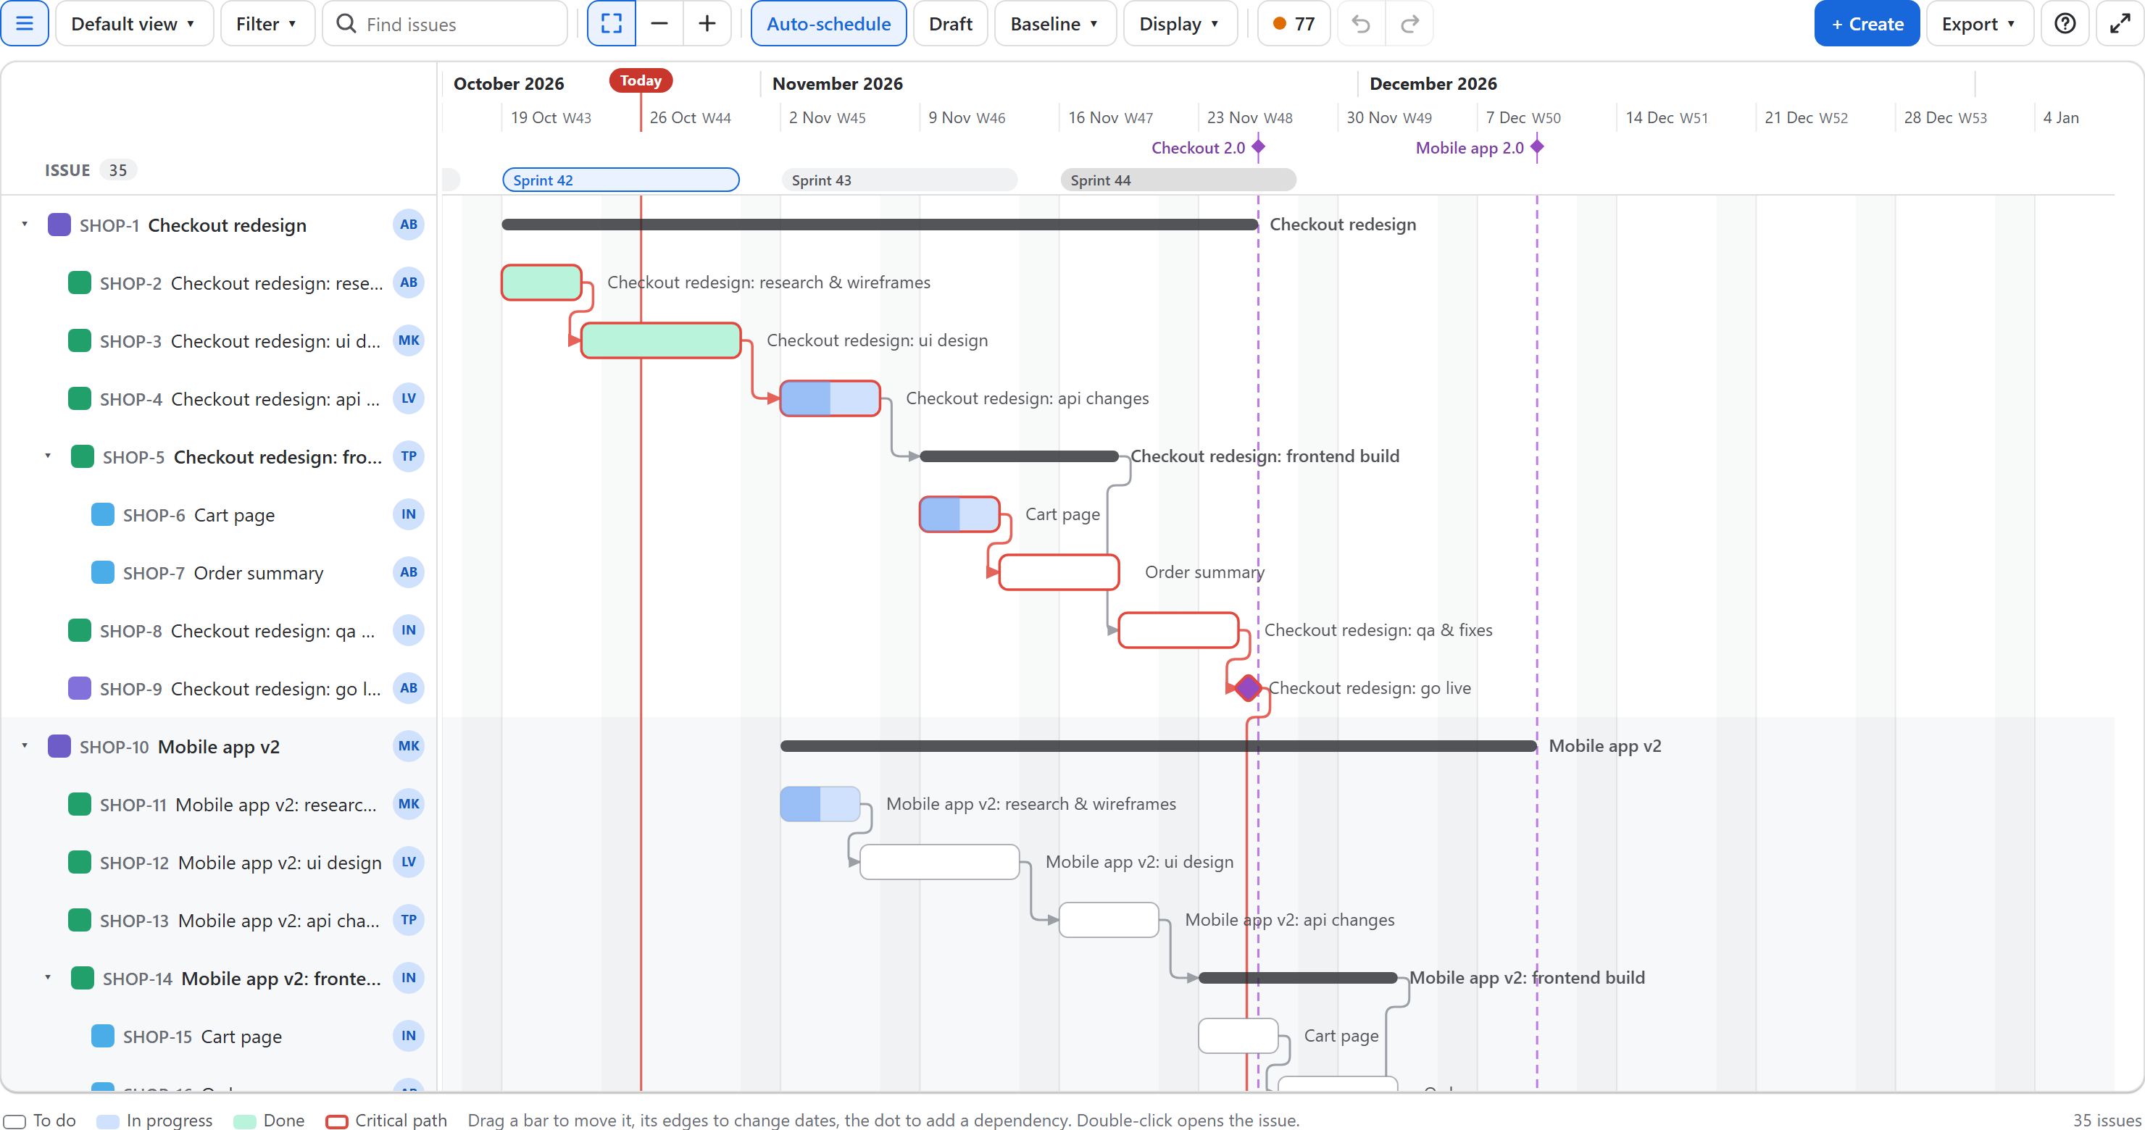2145x1130 pixels.
Task: Click the IN avatar on SHOP-14
Action: [x=408, y=978]
